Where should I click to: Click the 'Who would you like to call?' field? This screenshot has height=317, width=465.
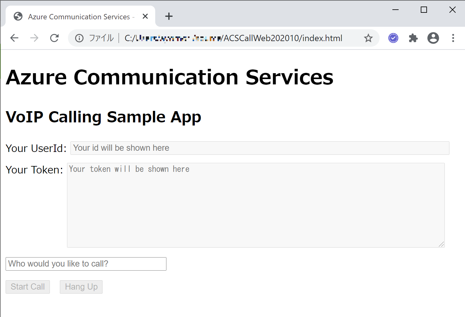click(x=86, y=264)
